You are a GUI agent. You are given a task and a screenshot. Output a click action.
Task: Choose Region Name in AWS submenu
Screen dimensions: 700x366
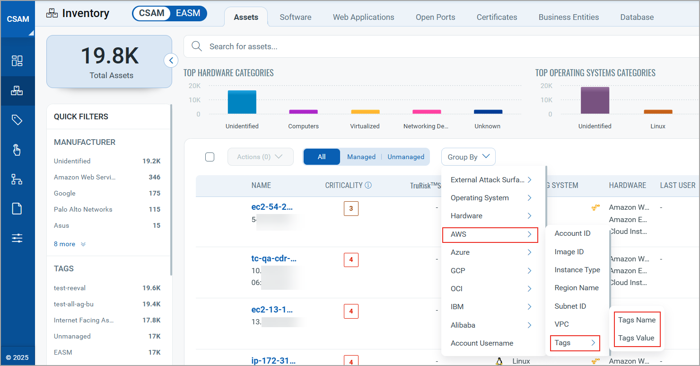point(577,288)
